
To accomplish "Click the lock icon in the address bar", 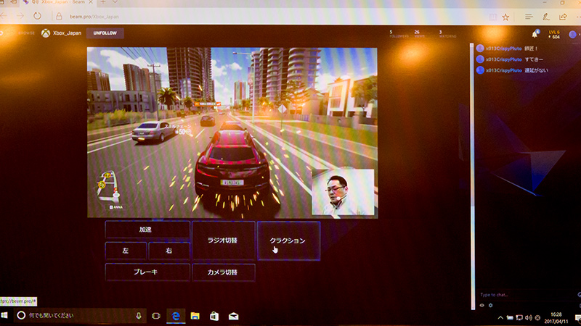I will 59,17.
